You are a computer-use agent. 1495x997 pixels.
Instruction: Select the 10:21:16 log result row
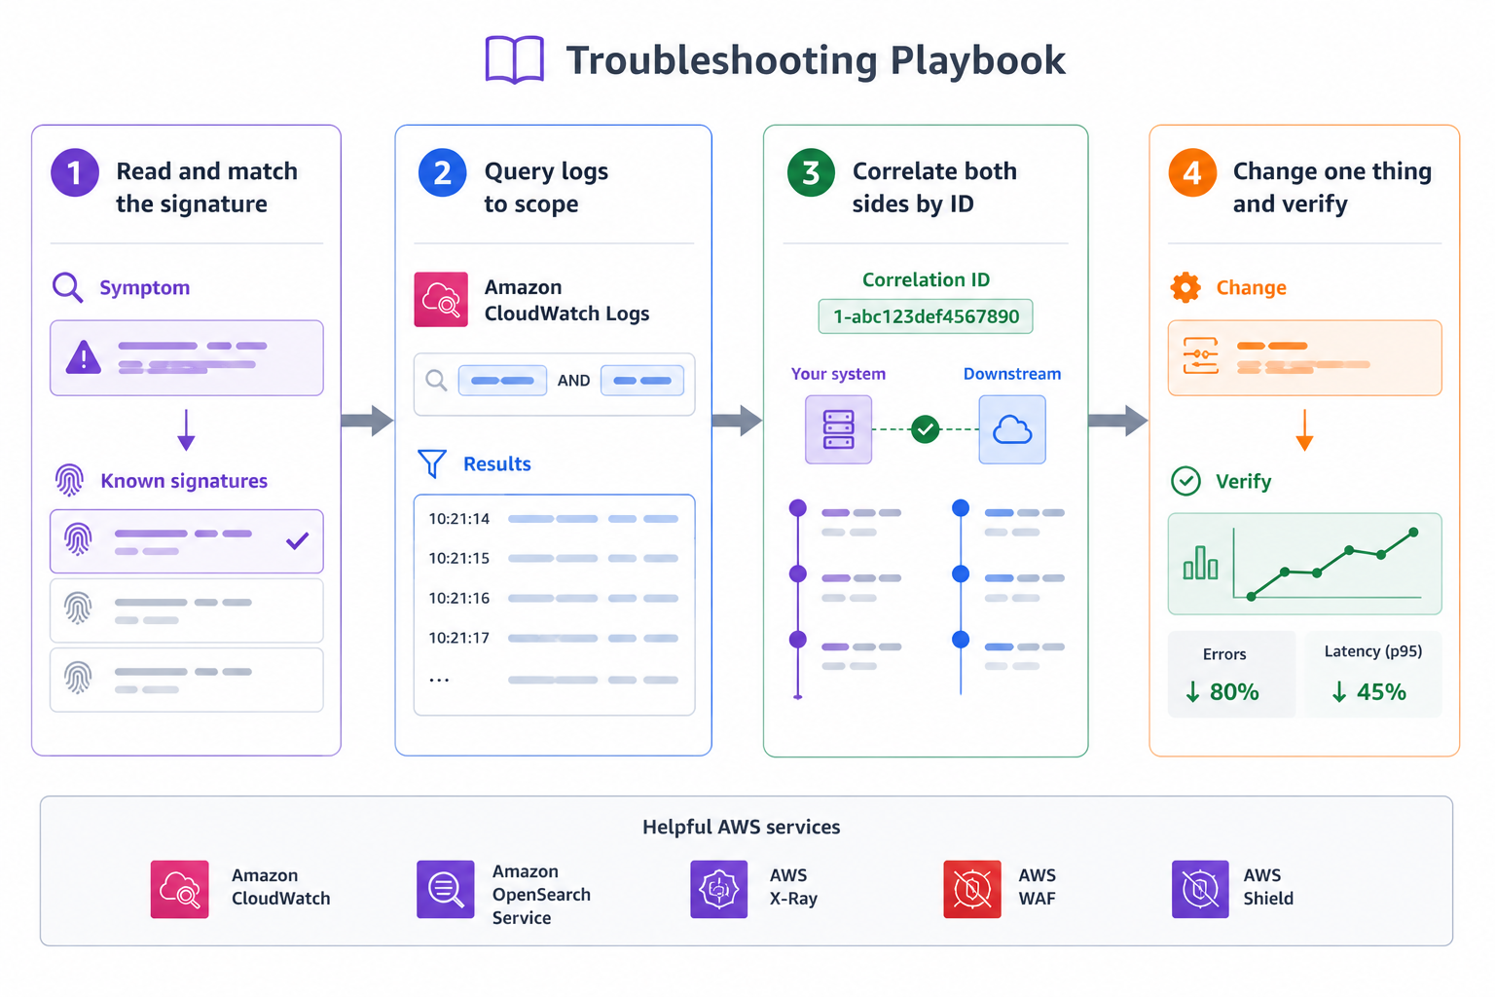554,599
